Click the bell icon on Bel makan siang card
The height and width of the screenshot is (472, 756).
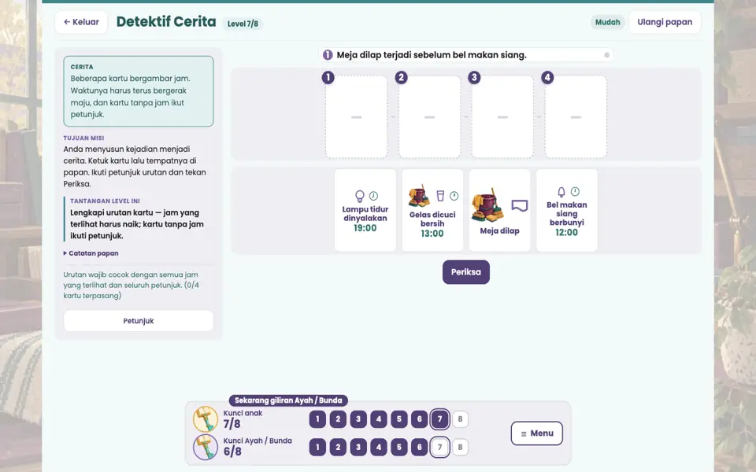pyautogui.click(x=561, y=192)
